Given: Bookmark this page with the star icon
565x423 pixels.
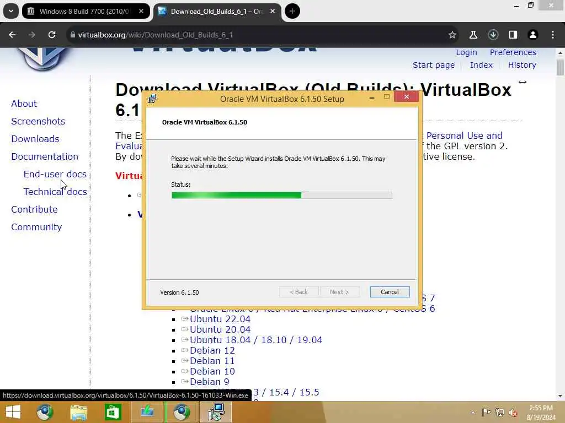Looking at the screenshot, I should [452, 35].
